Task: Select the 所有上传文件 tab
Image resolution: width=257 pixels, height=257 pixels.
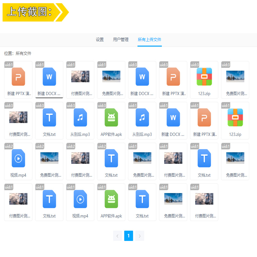Action: click(x=149, y=40)
